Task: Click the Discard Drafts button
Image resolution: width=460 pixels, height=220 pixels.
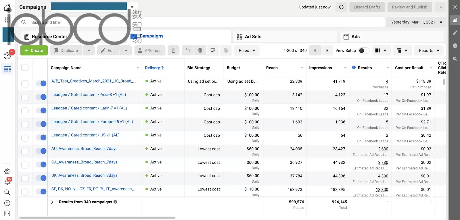Action: (367, 7)
